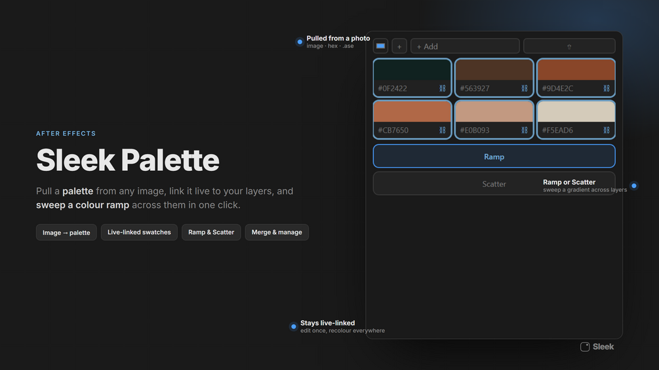Click the 'Image → palette' chip
659x370 pixels.
click(x=66, y=232)
